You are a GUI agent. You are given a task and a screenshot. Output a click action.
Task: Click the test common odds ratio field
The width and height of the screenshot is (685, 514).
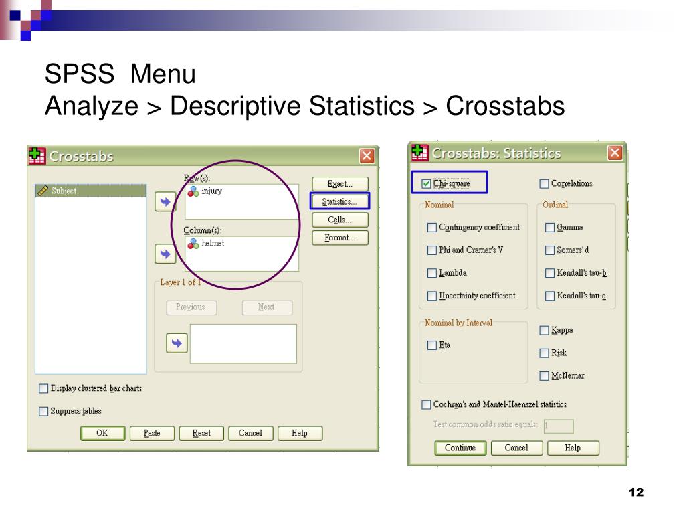pyautogui.click(x=559, y=426)
